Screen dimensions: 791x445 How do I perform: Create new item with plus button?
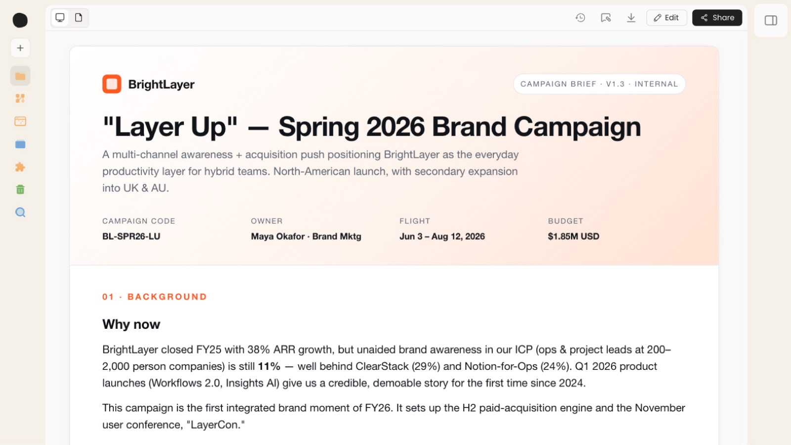pyautogui.click(x=20, y=48)
